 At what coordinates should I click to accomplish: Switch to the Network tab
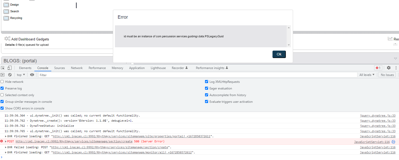(x=77, y=68)
